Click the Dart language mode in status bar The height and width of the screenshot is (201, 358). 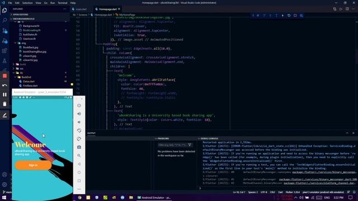tap(280, 192)
